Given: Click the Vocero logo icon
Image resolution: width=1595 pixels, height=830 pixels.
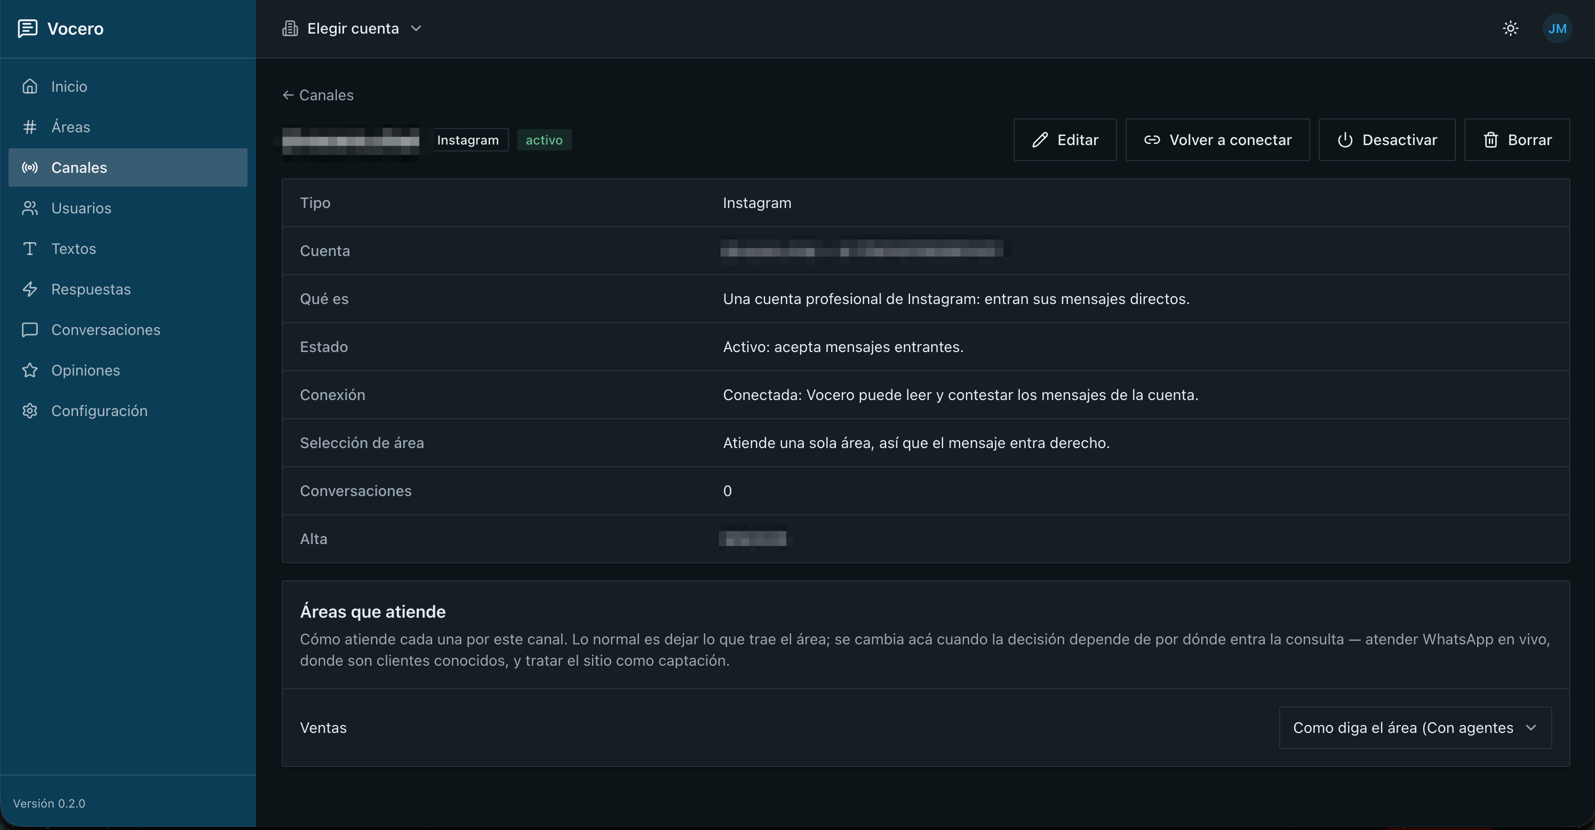Looking at the screenshot, I should (x=28, y=28).
